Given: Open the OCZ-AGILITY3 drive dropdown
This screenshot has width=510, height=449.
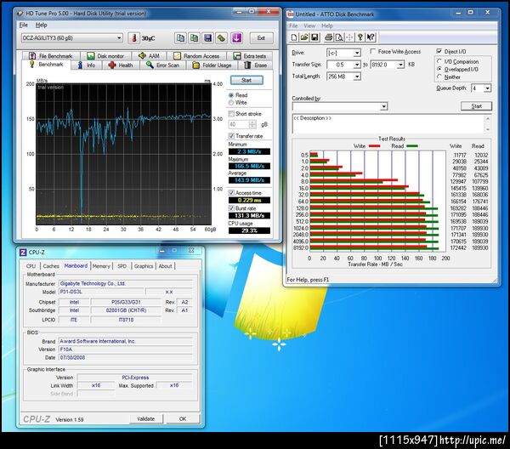Looking at the screenshot, I should pyautogui.click(x=72, y=38).
